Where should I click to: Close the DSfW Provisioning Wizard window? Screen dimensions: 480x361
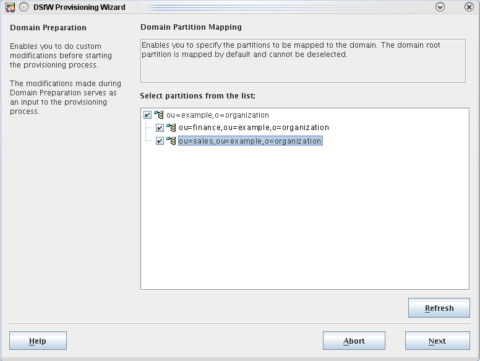click(x=469, y=7)
